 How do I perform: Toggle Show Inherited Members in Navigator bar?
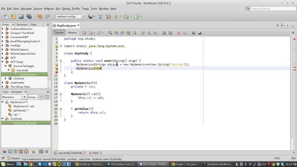4,152
